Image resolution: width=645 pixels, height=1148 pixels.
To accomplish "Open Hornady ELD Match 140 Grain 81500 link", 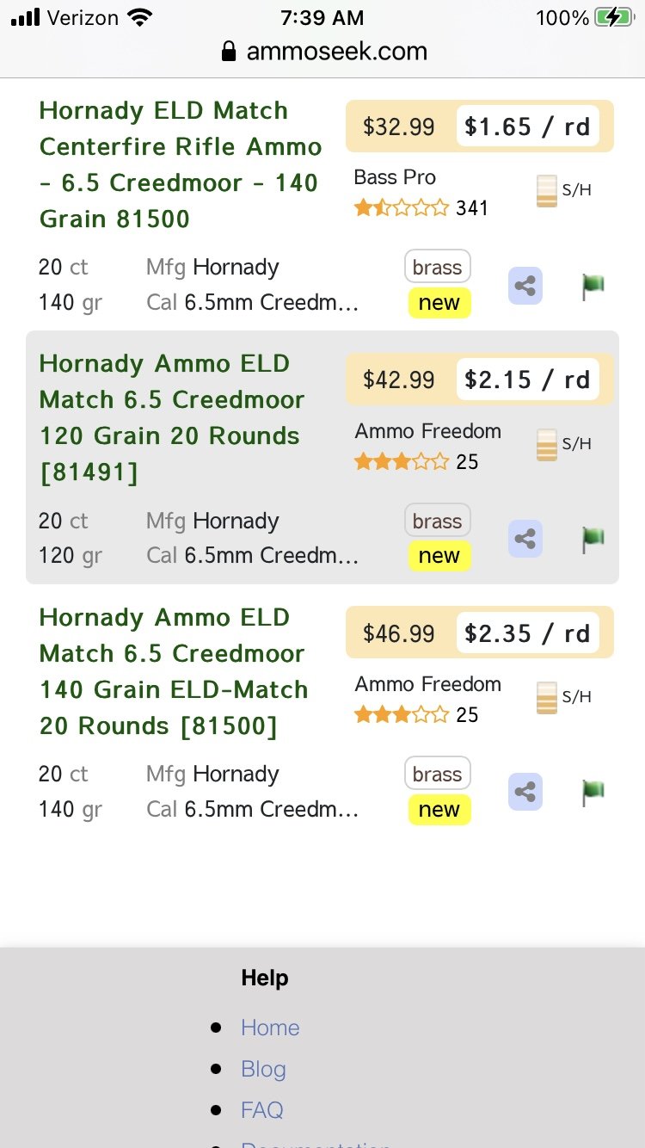I will tap(180, 164).
